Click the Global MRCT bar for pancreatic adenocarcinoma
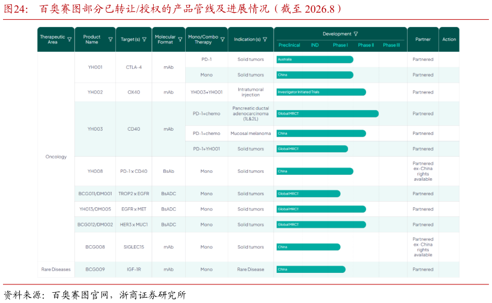The height and width of the screenshot is (303, 492). click(327, 114)
